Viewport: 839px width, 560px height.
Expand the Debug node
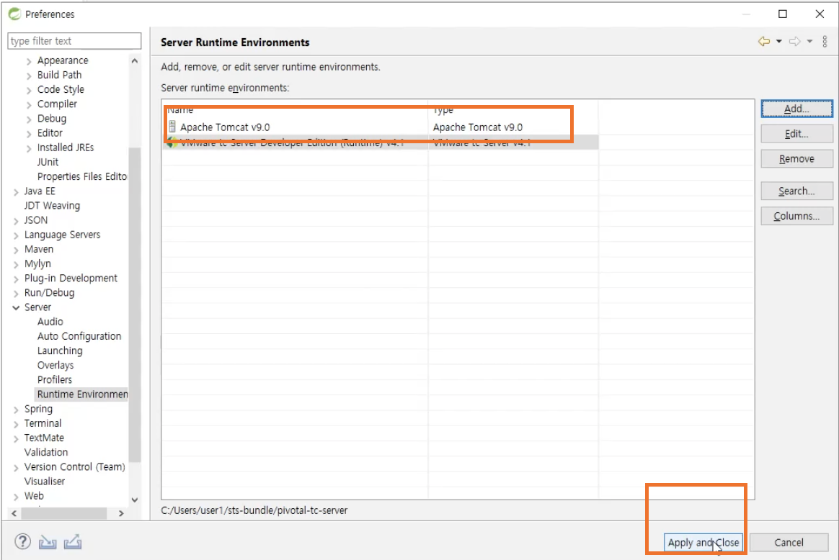[29, 119]
